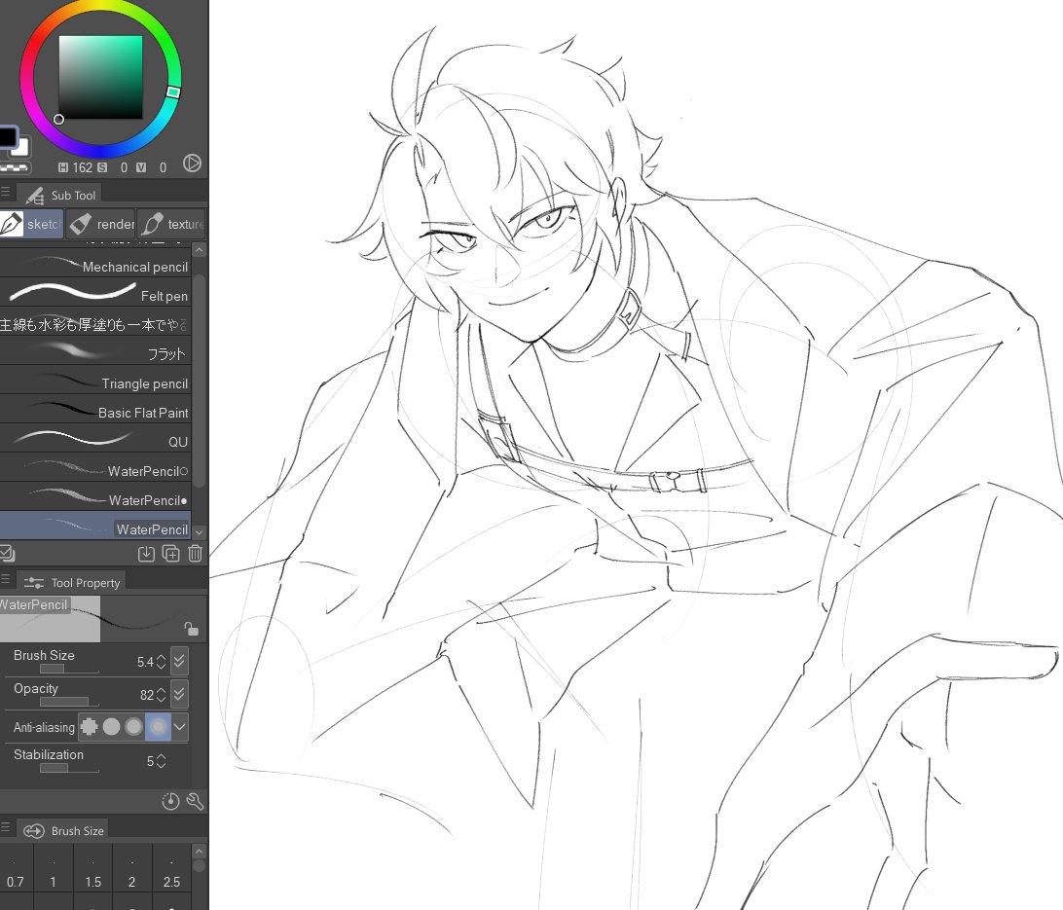
Task: Open sub tool detail settings via wrench icon
Action: [194, 801]
